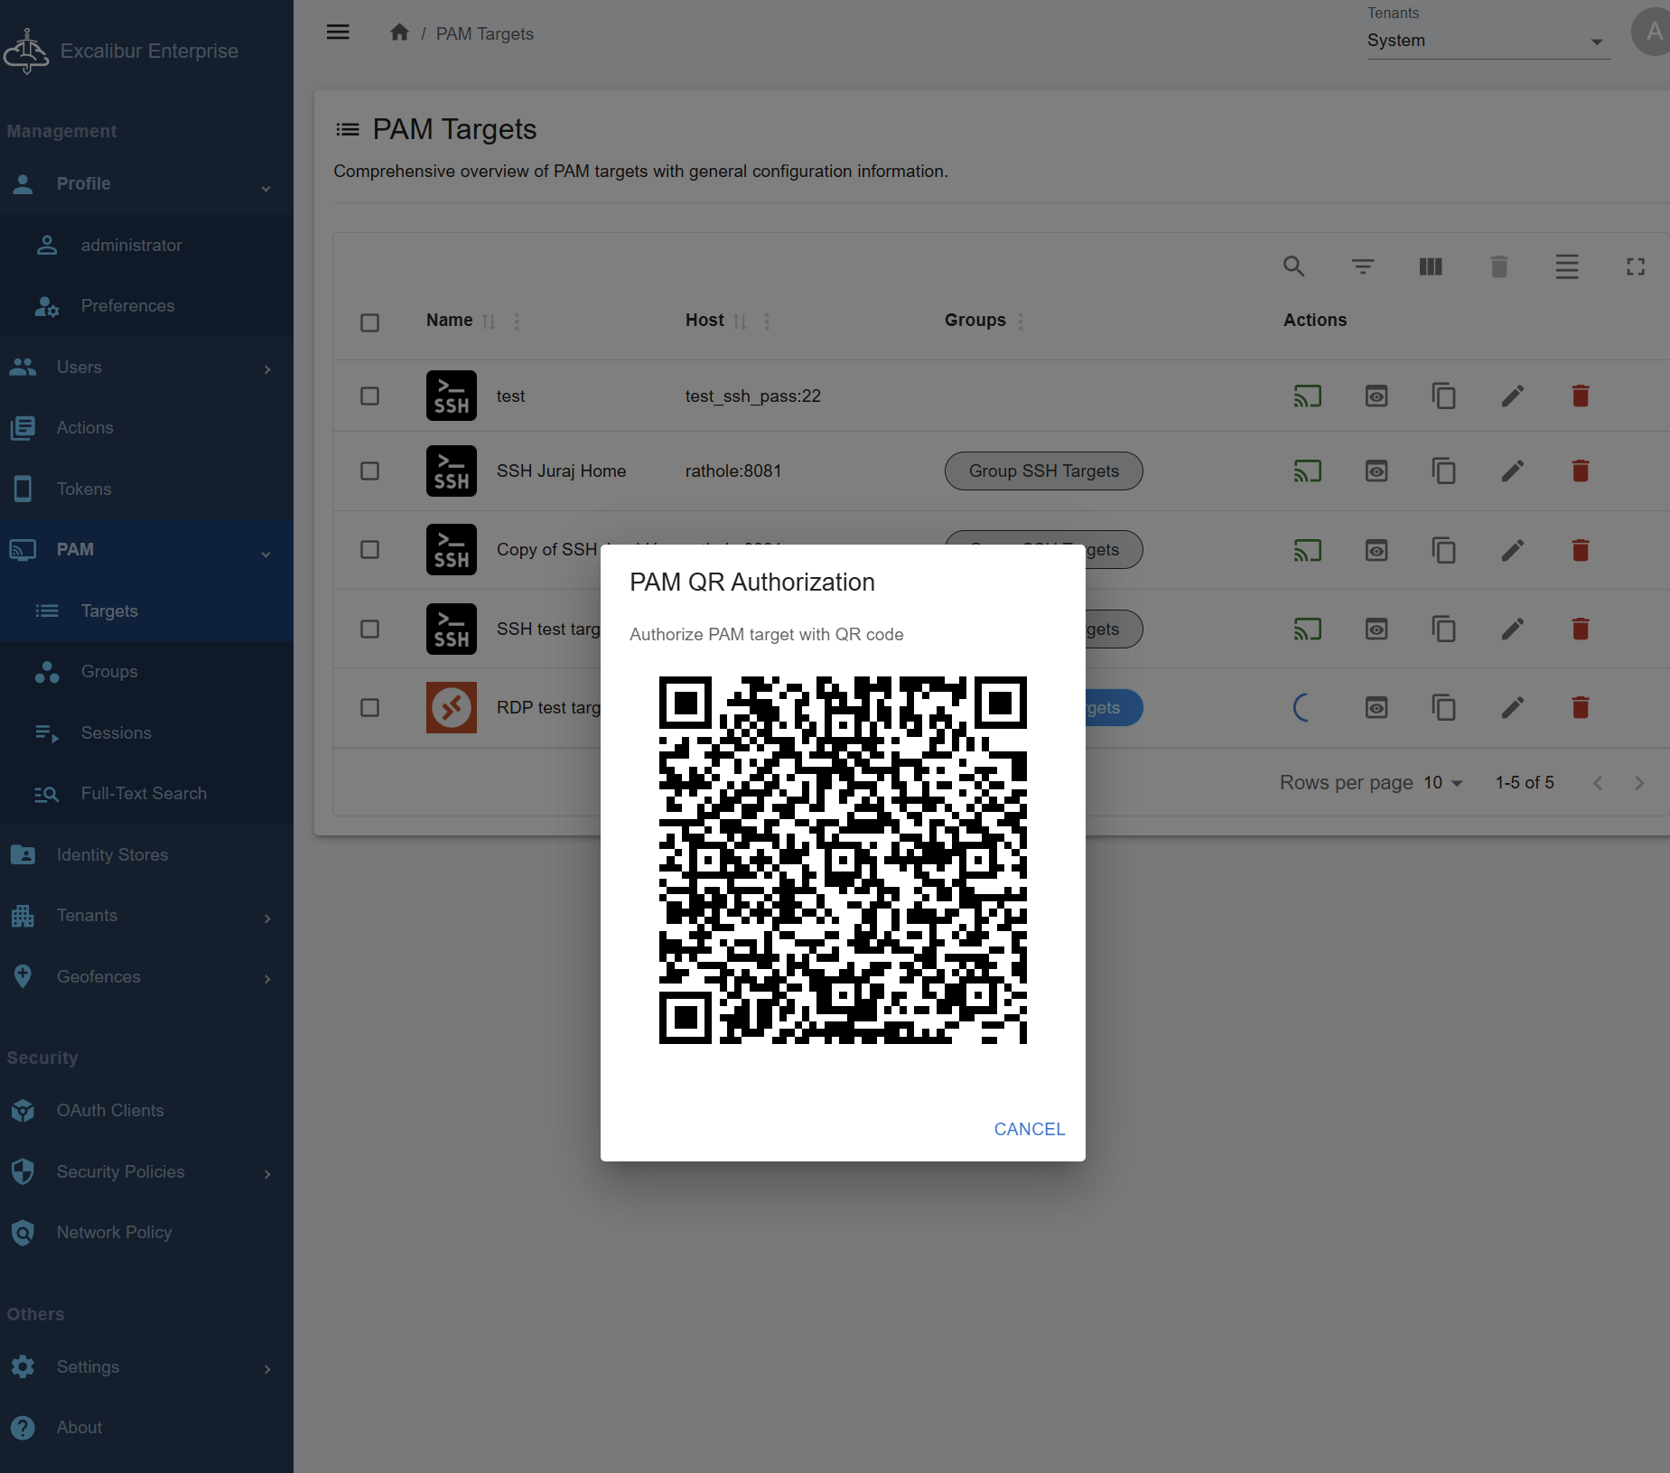Open Name column options menu
The image size is (1670, 1473).
(517, 321)
